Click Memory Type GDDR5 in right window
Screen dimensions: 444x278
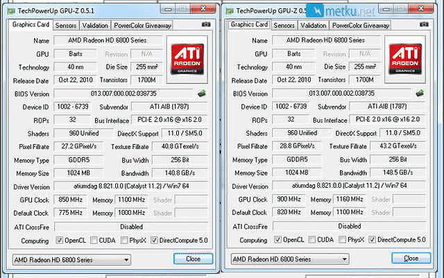click(297, 159)
